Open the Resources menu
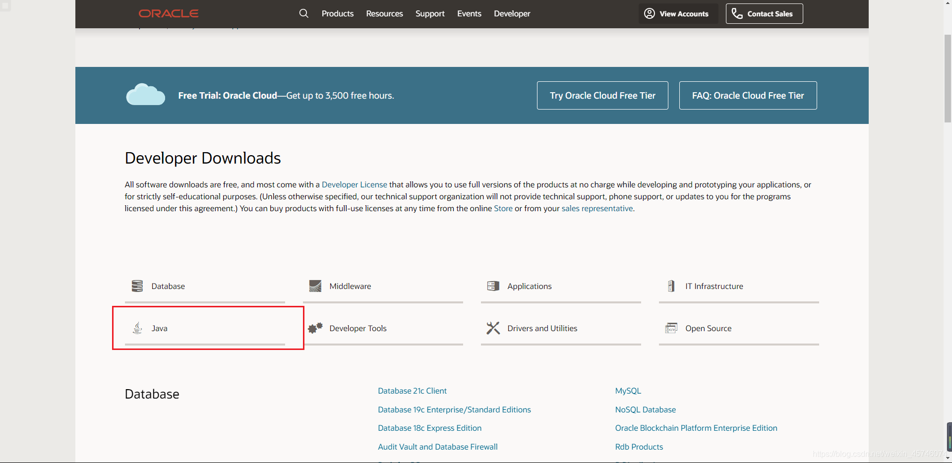The height and width of the screenshot is (463, 952). tap(384, 13)
